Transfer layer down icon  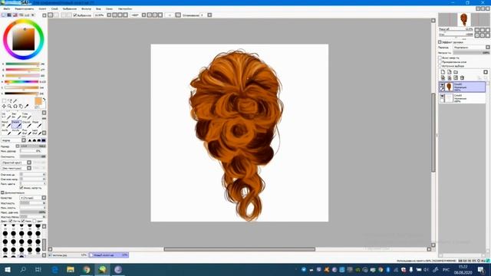pyautogui.click(x=443, y=77)
